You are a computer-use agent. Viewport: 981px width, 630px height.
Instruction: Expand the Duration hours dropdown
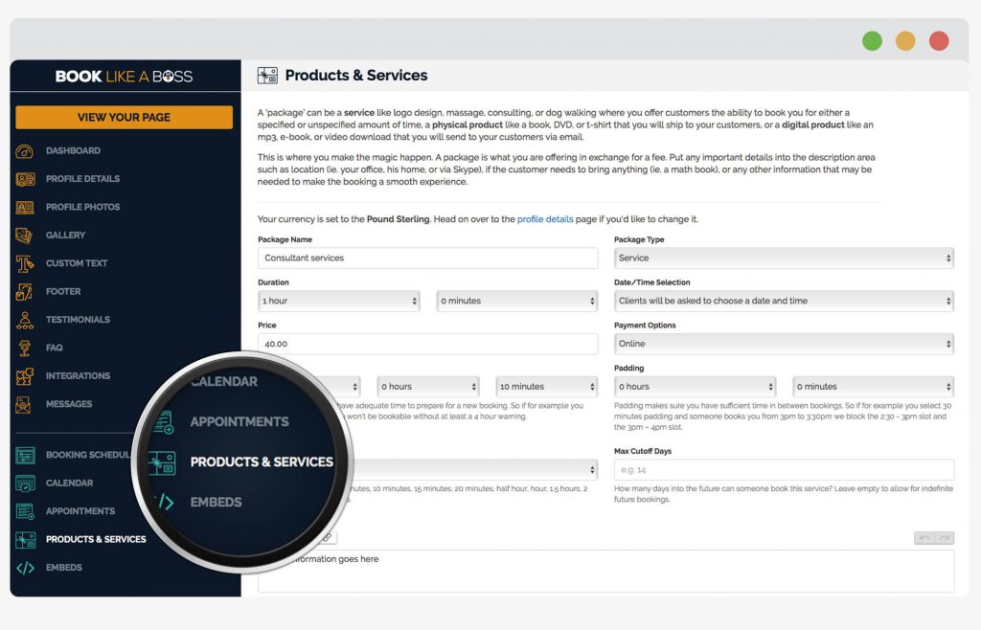coord(339,301)
